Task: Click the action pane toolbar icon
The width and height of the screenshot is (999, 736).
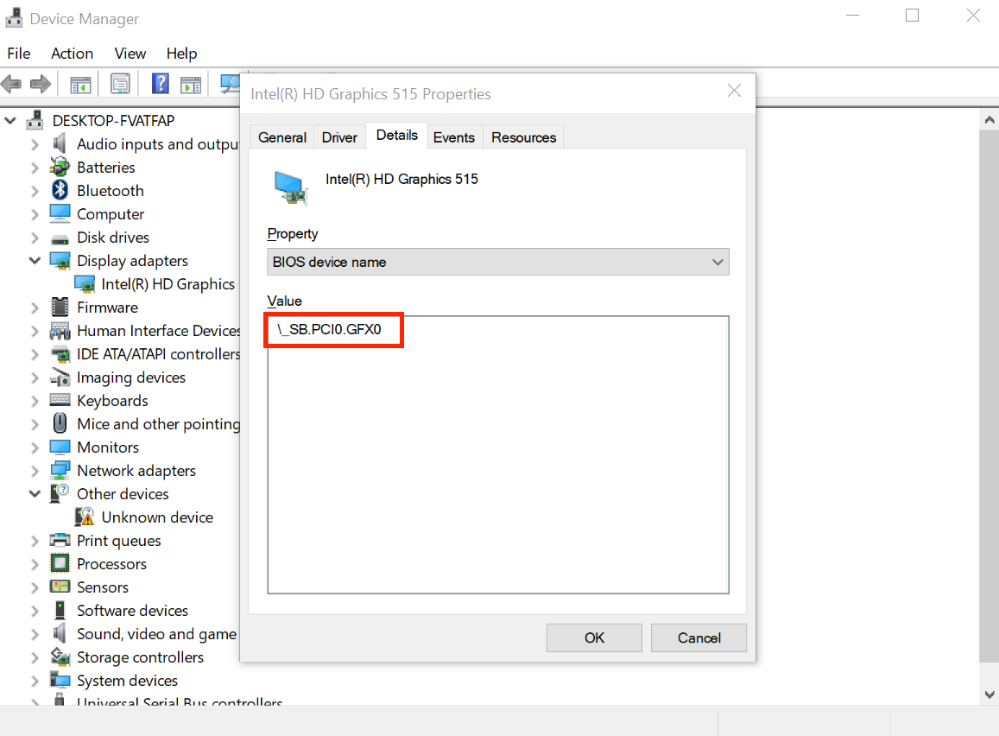Action: click(x=190, y=84)
